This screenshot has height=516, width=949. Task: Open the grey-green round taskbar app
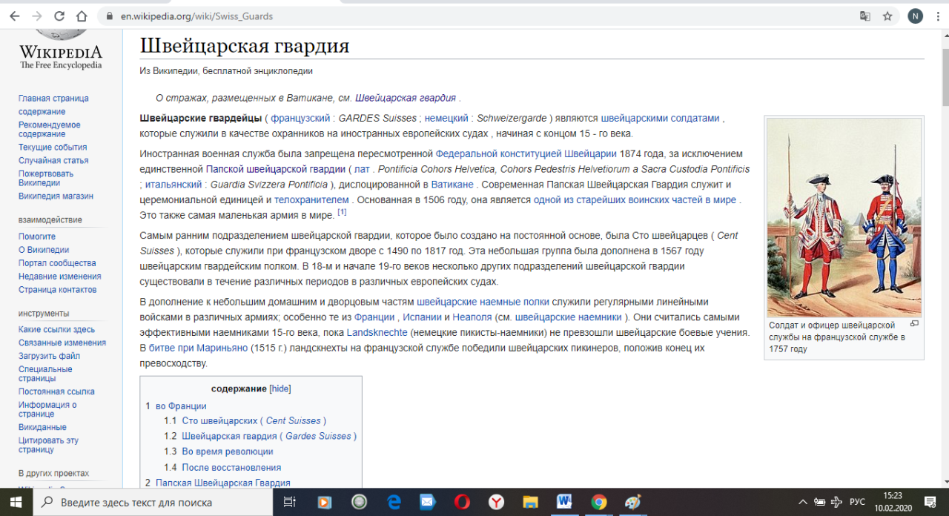pos(359,502)
